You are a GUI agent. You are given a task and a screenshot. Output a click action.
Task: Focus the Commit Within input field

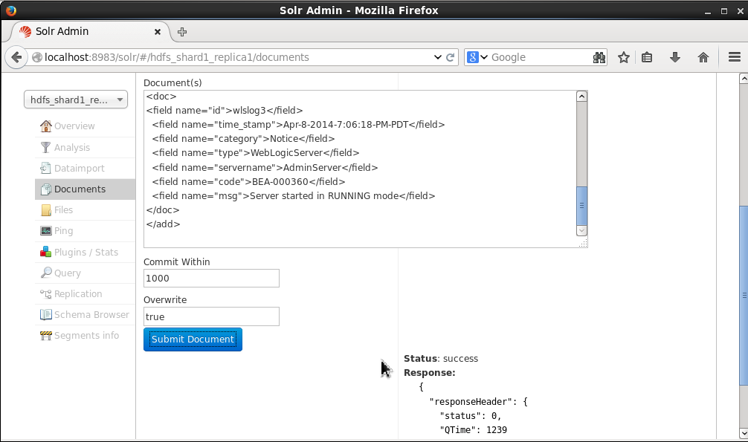211,279
